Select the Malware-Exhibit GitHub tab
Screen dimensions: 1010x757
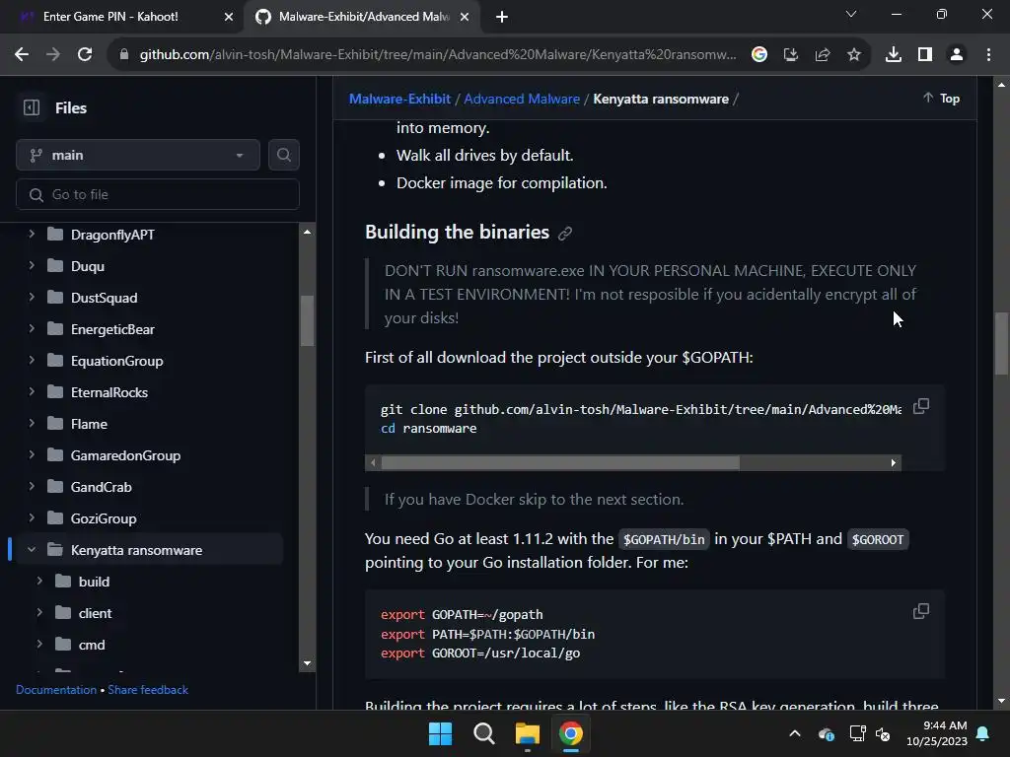361,17
